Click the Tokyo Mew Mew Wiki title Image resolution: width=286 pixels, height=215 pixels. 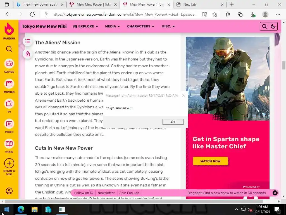[x=44, y=26]
